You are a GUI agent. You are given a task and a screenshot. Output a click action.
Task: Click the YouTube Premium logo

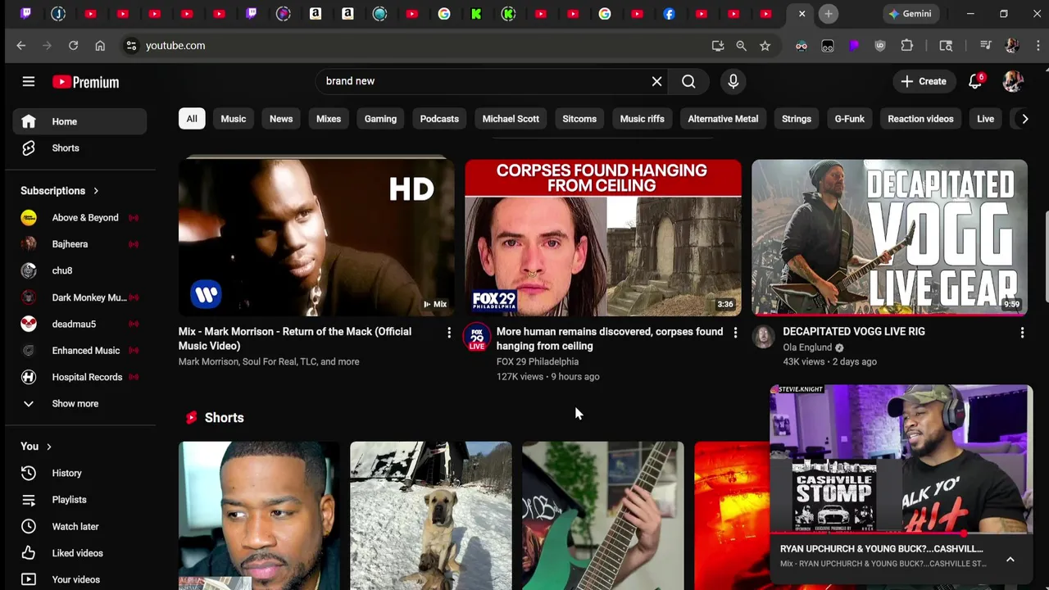(x=86, y=82)
